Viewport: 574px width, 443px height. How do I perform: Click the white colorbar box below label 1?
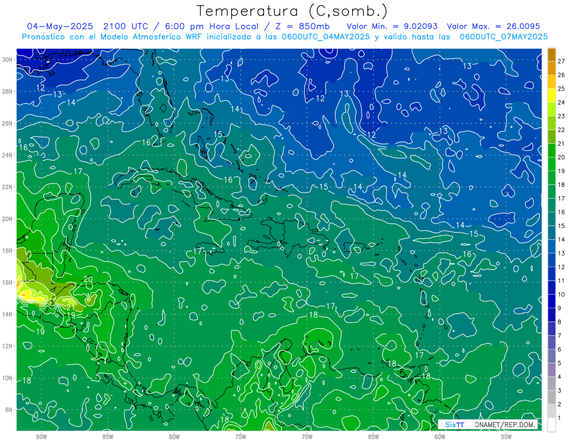coord(552,425)
